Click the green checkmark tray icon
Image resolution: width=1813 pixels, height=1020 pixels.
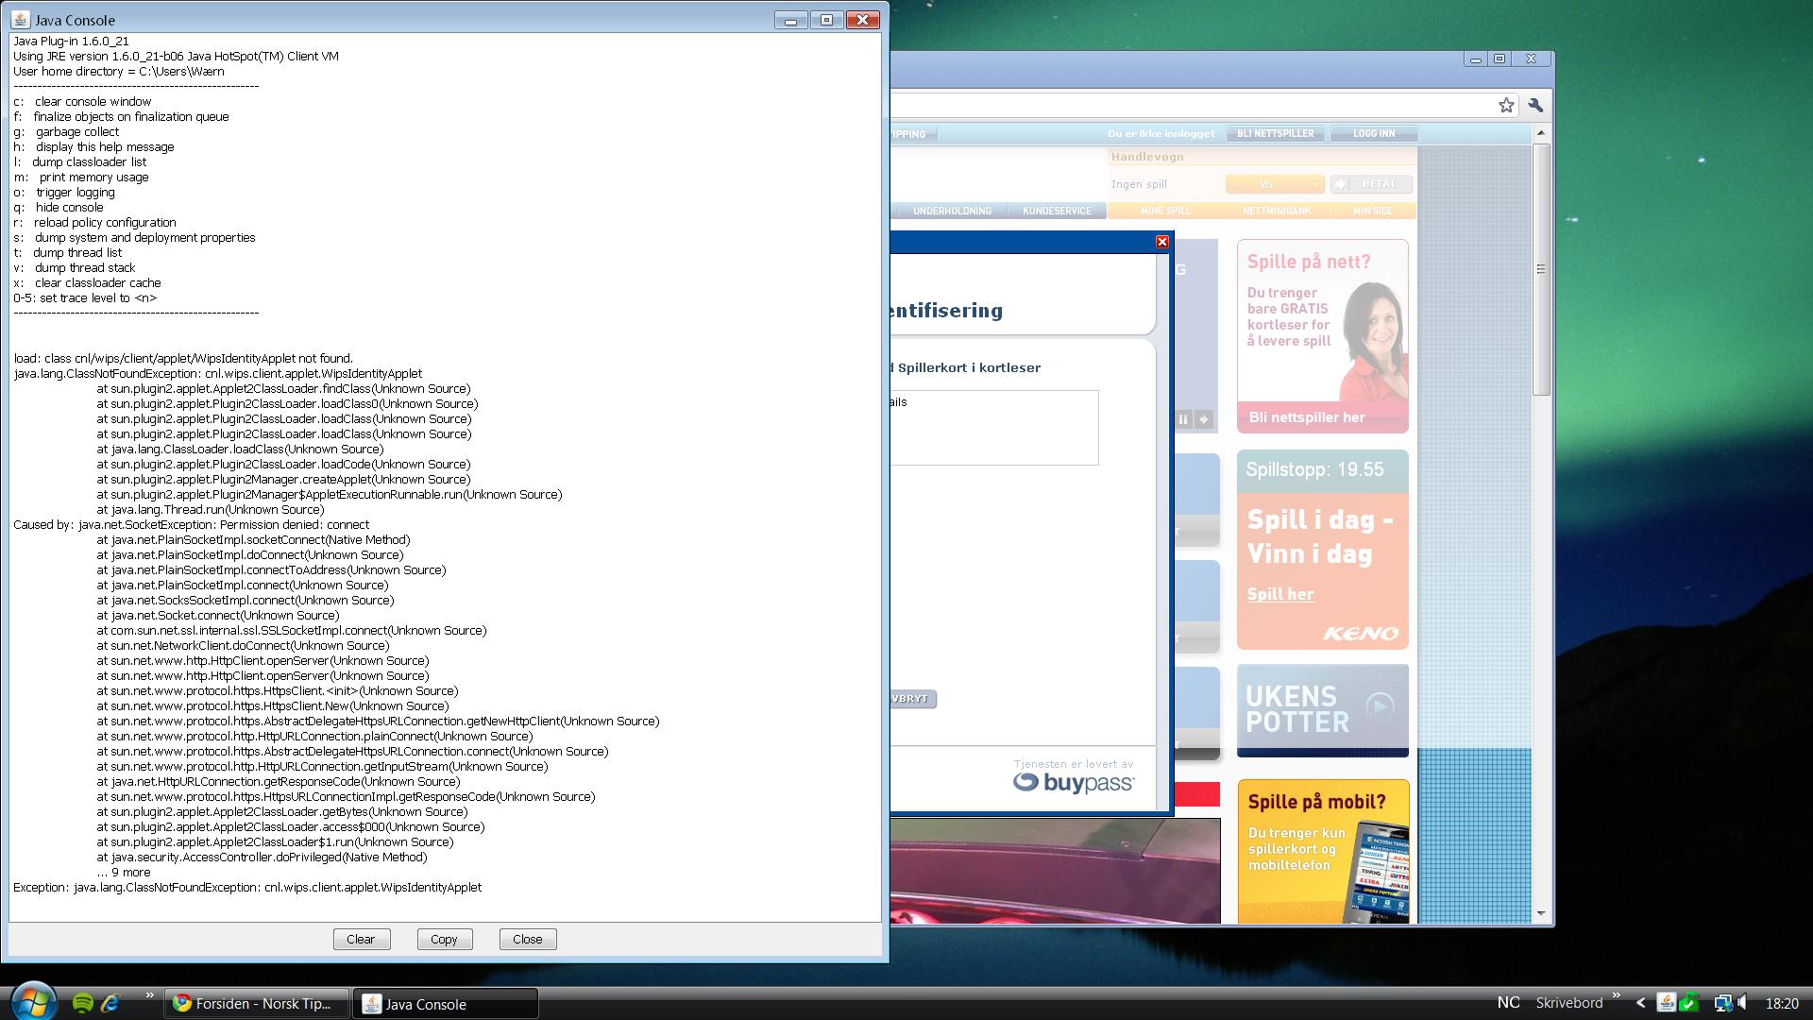pos(1689,1003)
